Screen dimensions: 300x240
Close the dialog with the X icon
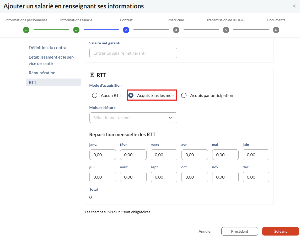[294, 6]
